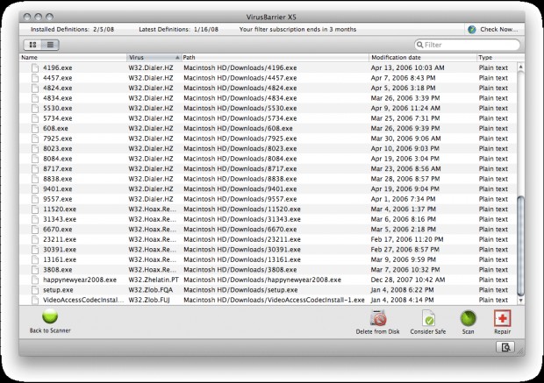The width and height of the screenshot is (544, 383).
Task: Click date Apr 13, 2006 10:03 AM
Action: coord(407,68)
